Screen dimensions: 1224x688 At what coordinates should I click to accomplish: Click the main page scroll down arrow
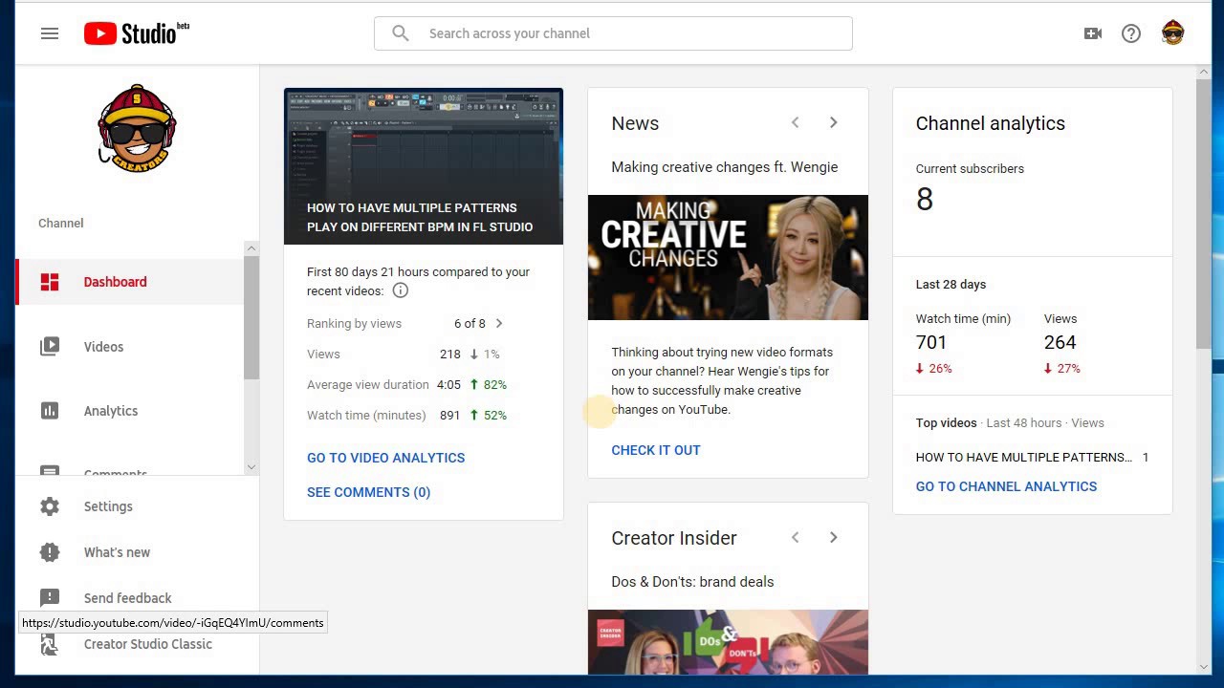click(x=1203, y=667)
